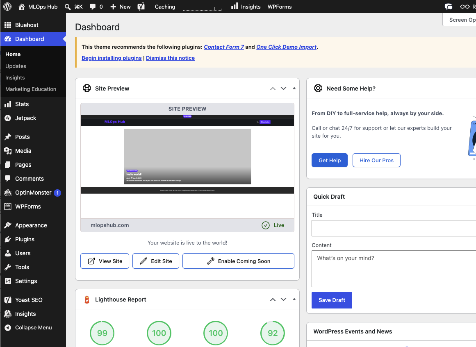Click the Jetpack stats sparkline in admin bar
Viewport: 476px width, 347px height.
pyautogui.click(x=203, y=8)
